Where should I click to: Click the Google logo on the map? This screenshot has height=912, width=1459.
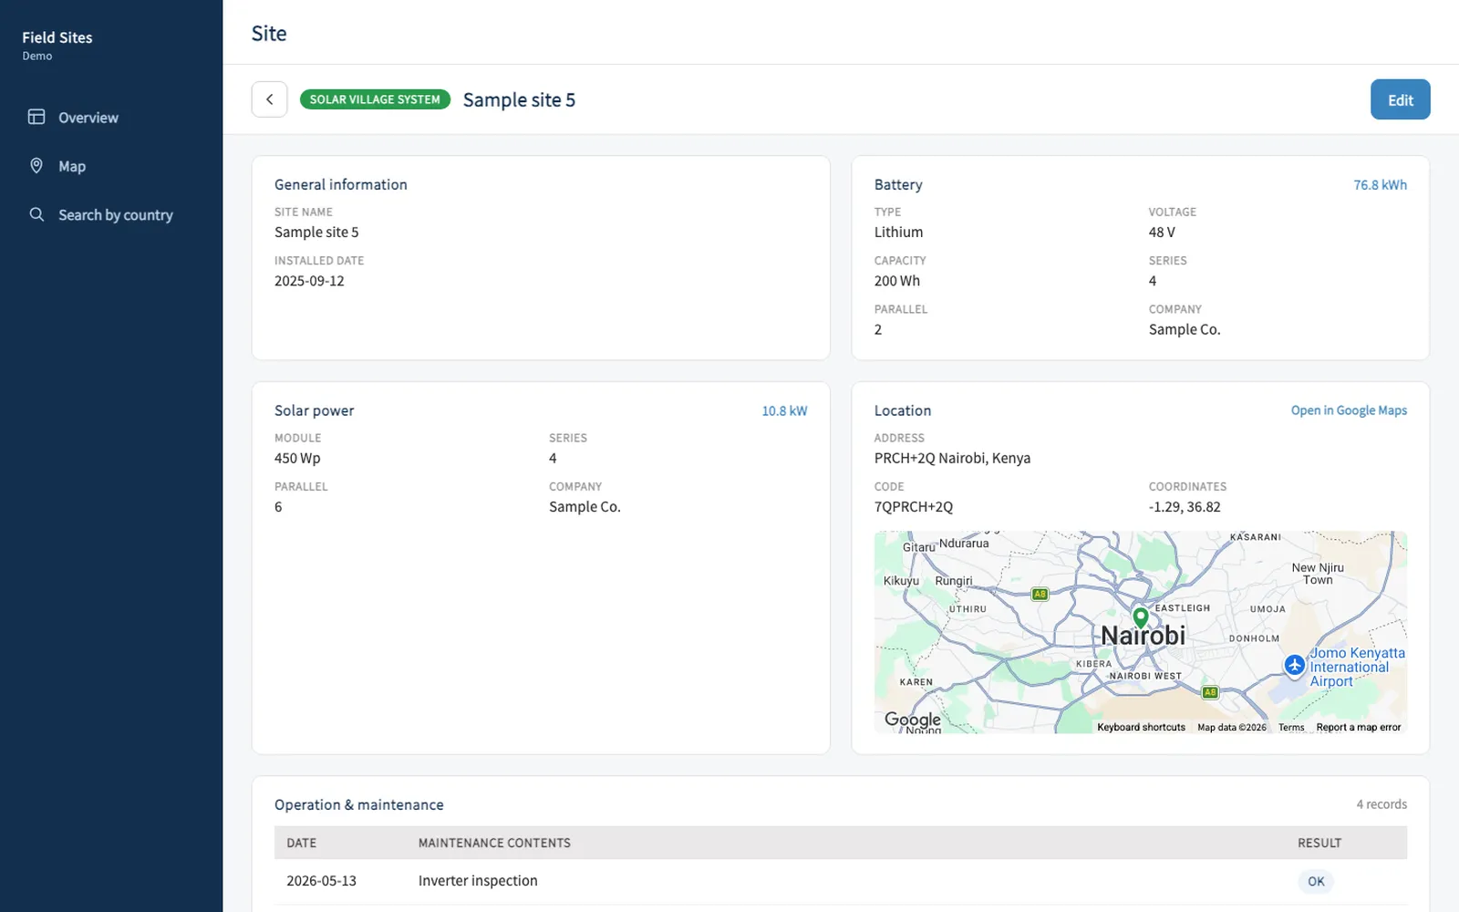click(x=913, y=720)
